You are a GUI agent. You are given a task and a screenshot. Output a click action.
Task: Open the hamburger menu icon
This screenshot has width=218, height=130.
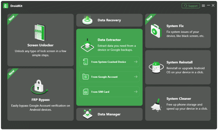point(203,5)
